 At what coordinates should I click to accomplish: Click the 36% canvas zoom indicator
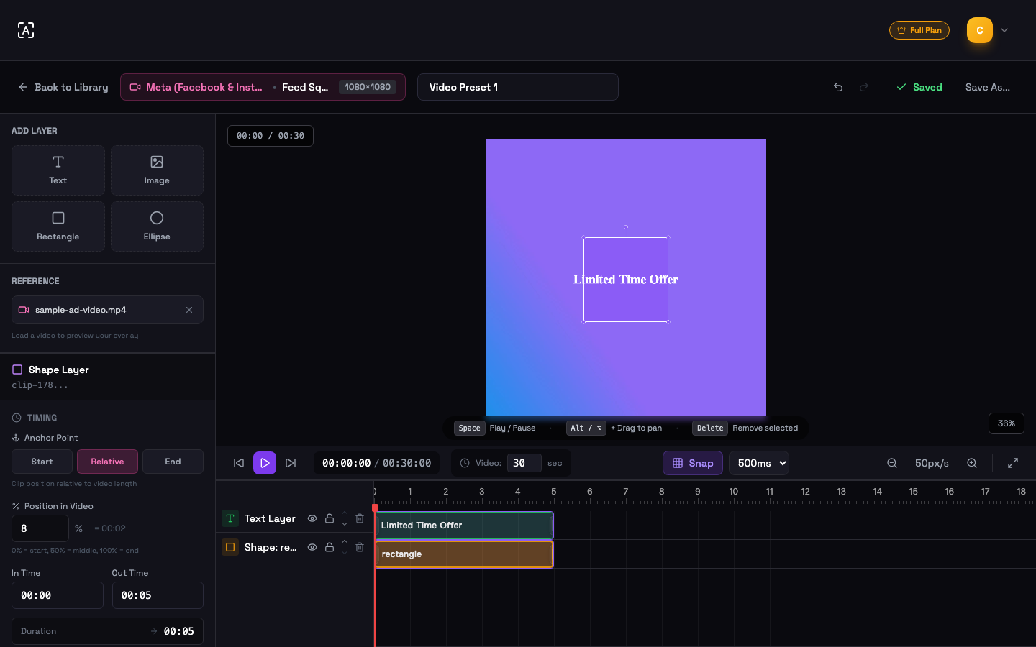pos(1007,423)
